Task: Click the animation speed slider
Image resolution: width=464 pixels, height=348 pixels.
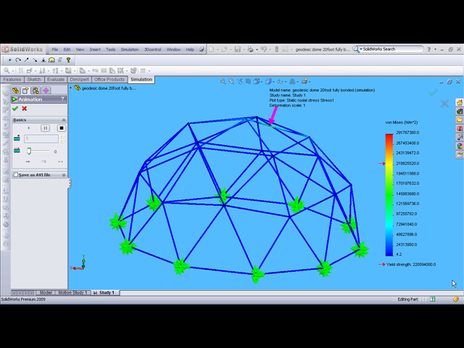Action: [29, 151]
